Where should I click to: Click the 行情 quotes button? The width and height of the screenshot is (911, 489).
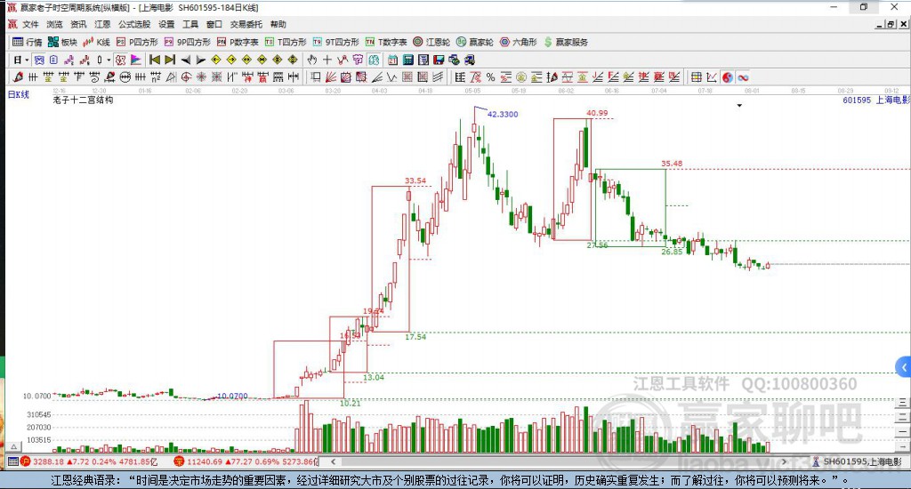(x=28, y=42)
